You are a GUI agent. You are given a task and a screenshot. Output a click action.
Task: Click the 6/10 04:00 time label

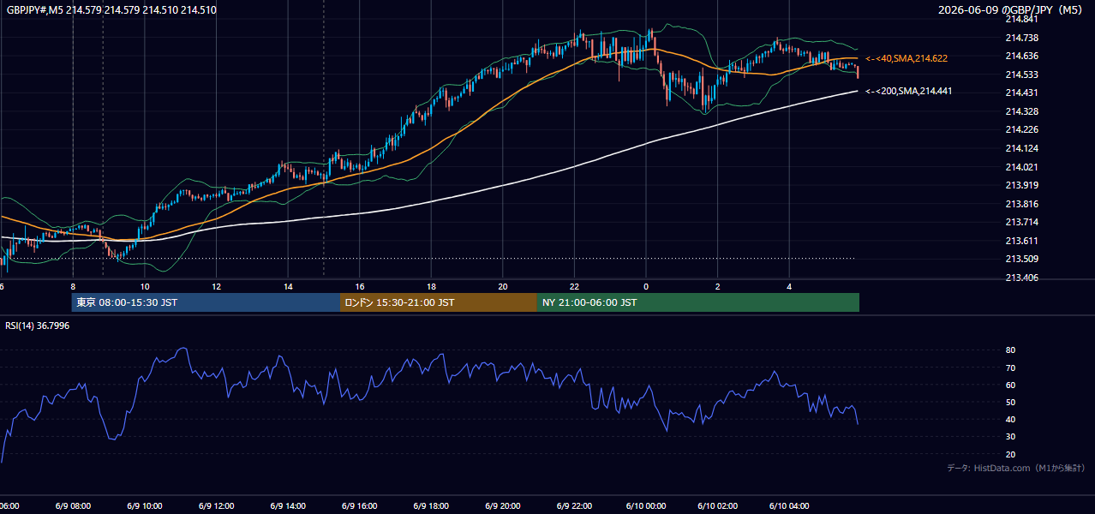(787, 506)
